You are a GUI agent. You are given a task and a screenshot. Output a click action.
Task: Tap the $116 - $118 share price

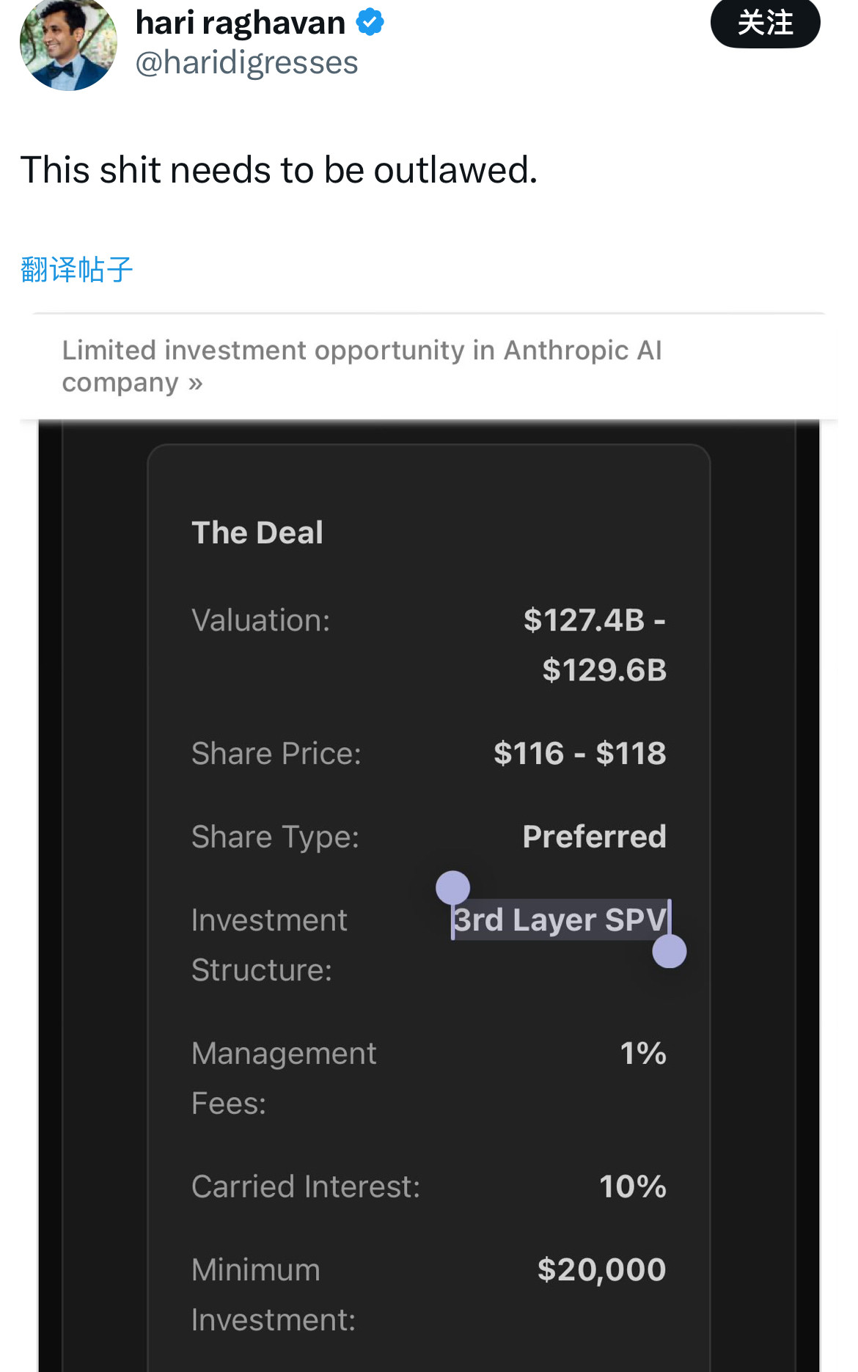(x=580, y=753)
